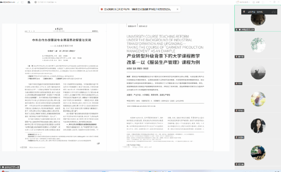The width and height of the screenshot is (281, 172).
Task: Click the share icon beside the signal indicator
Action: pyautogui.click(x=22, y=2)
